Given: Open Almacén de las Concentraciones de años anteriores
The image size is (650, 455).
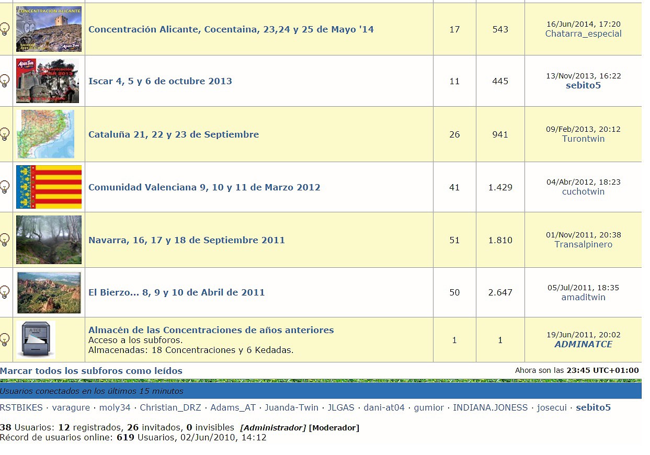Looking at the screenshot, I should [x=211, y=330].
